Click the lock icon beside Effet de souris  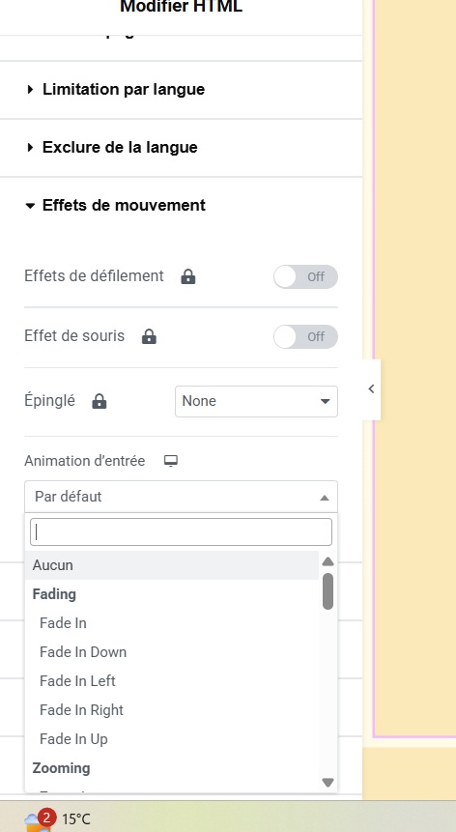[149, 336]
